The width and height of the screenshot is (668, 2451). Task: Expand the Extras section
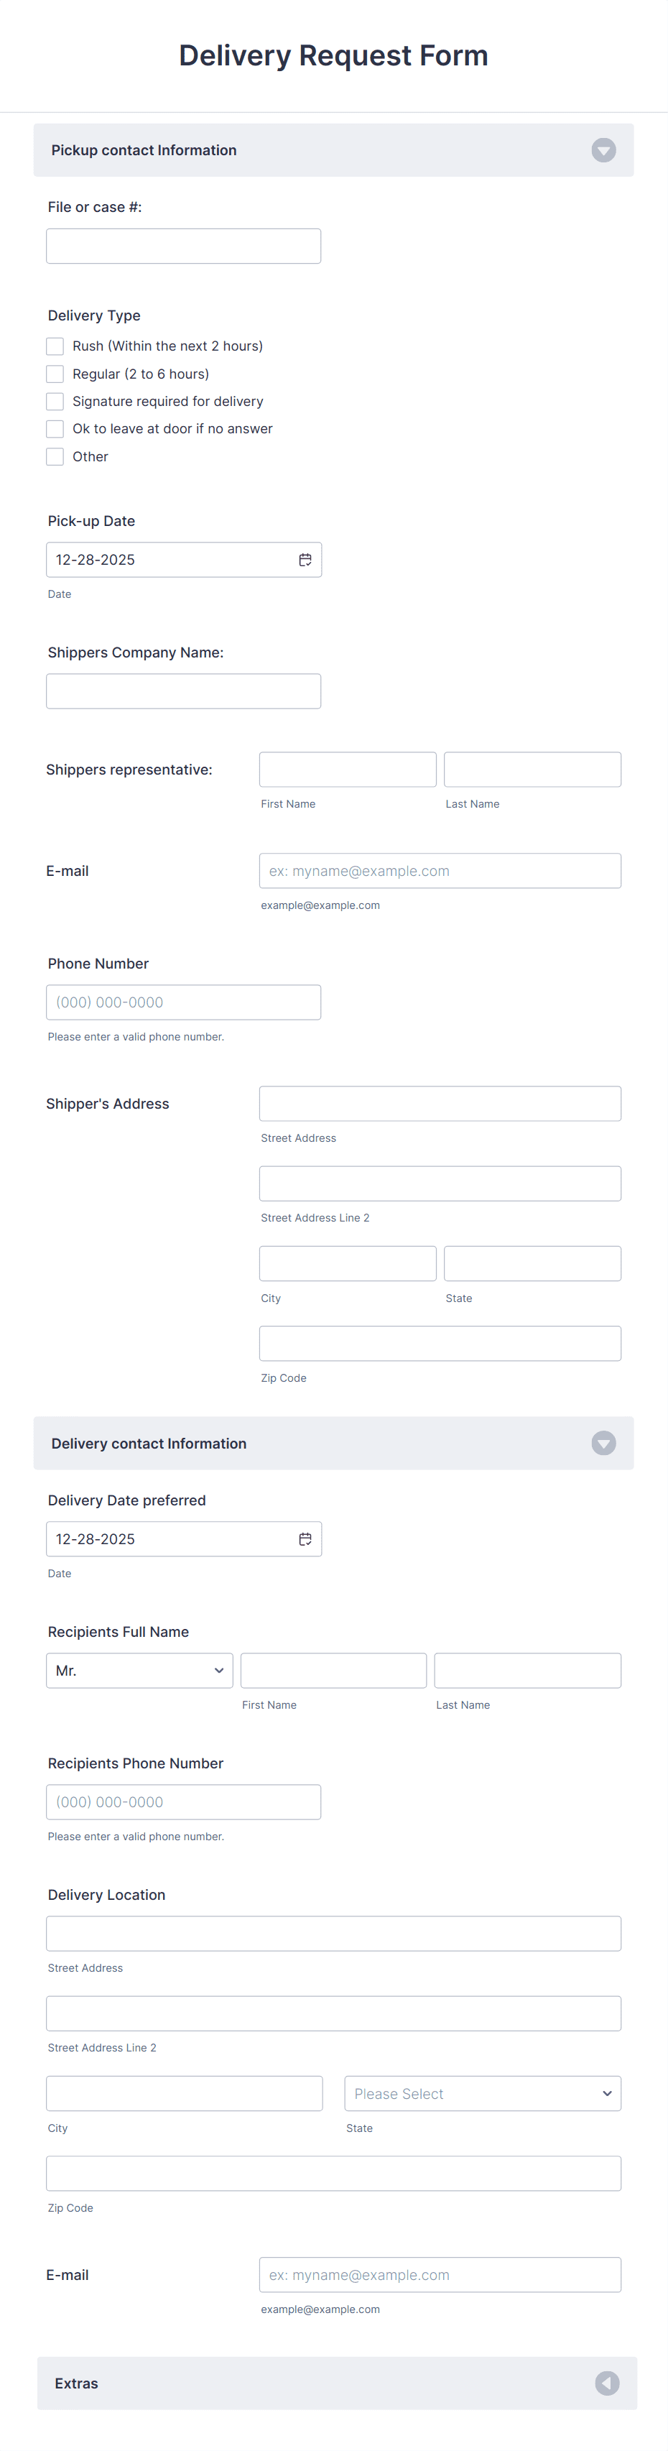606,2383
